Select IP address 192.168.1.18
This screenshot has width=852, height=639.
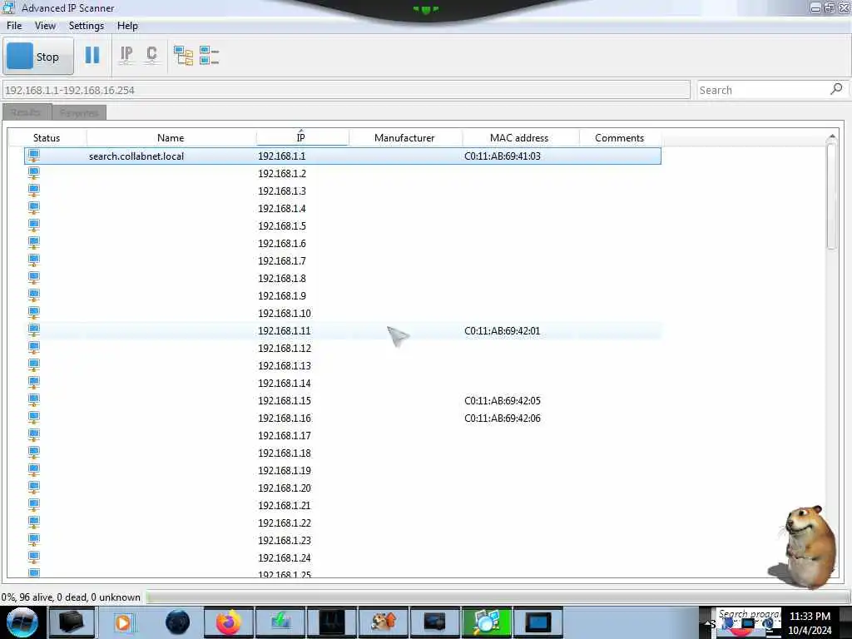coord(285,453)
